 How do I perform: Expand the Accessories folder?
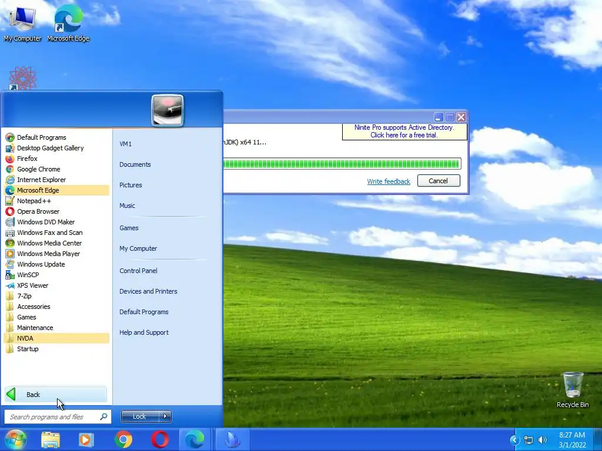coord(56,307)
